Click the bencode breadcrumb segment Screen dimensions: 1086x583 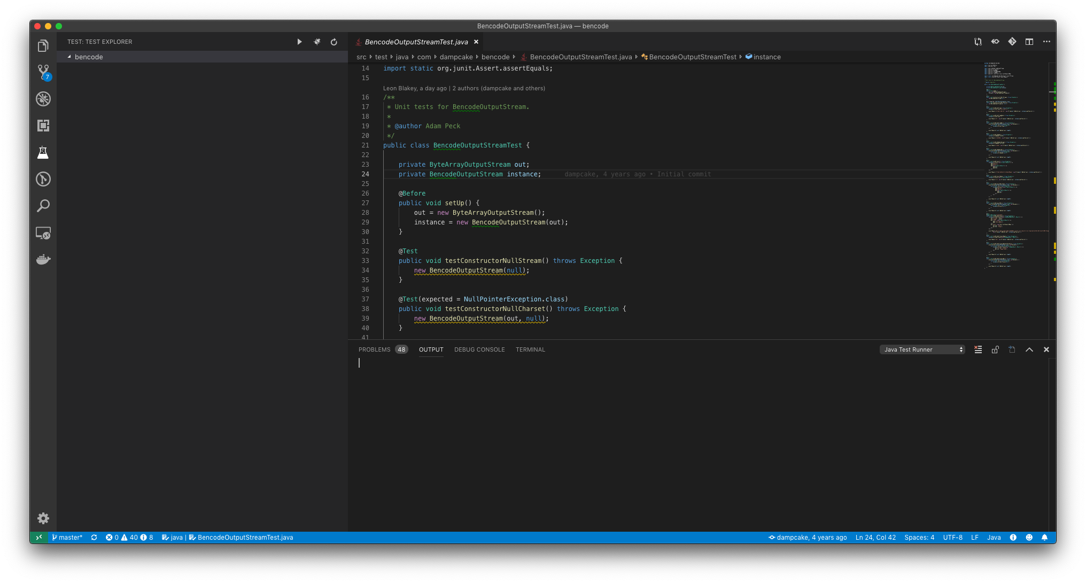pos(495,57)
